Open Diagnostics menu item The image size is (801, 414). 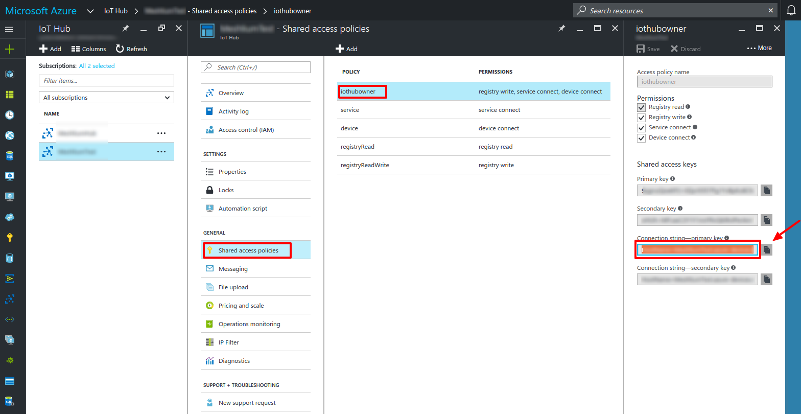click(255, 361)
